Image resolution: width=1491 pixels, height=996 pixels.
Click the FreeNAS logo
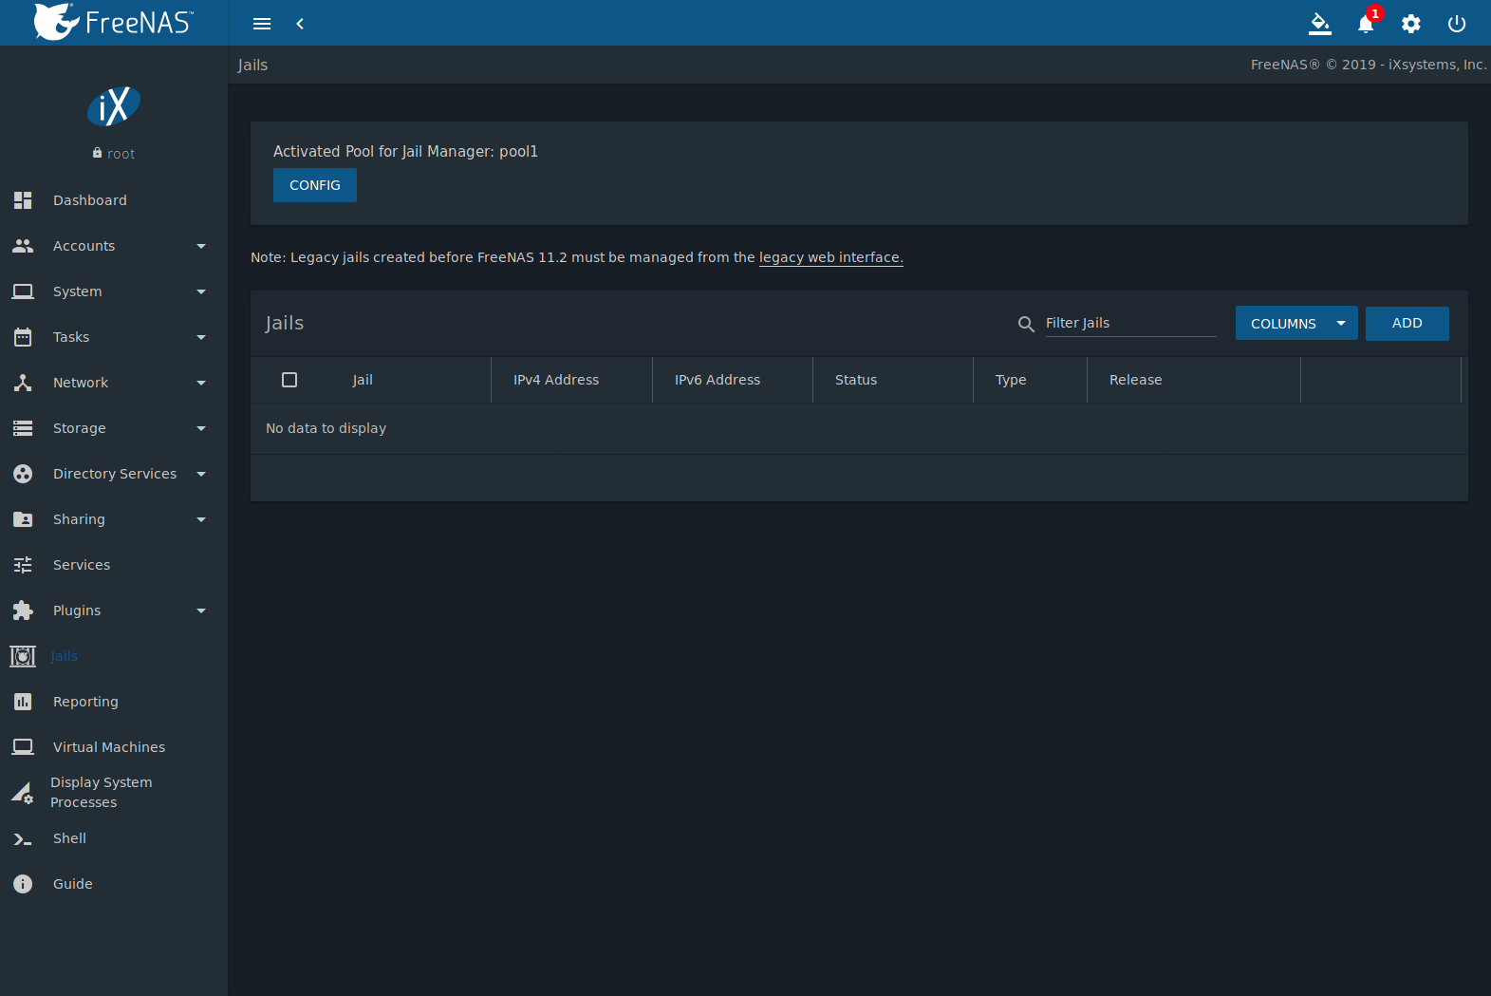pyautogui.click(x=113, y=22)
